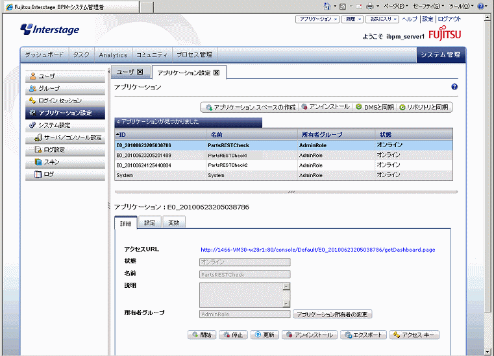Click the ログイン セッション key icon
The width and height of the screenshot is (494, 356).
tap(32, 101)
